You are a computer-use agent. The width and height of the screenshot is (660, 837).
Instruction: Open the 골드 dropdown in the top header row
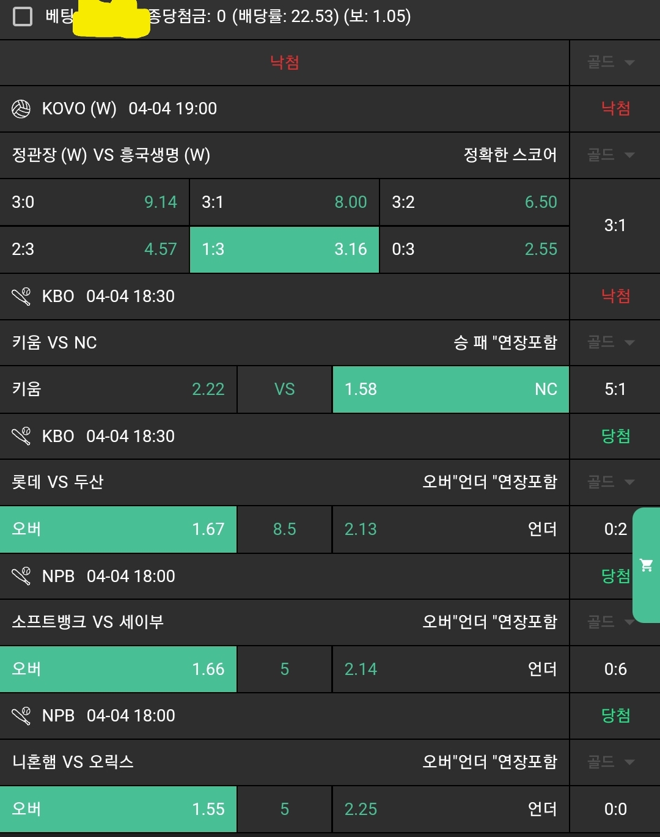click(x=611, y=62)
